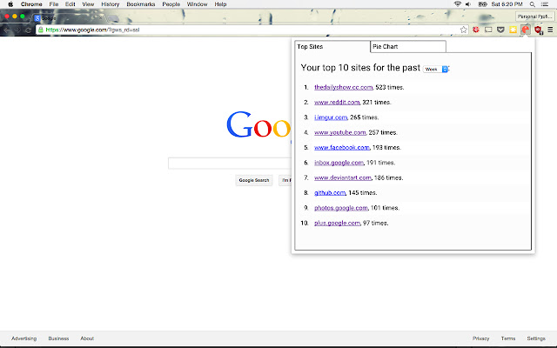The width and height of the screenshot is (557, 348).
Task: Open www.reddit.com link
Action: tap(337, 103)
